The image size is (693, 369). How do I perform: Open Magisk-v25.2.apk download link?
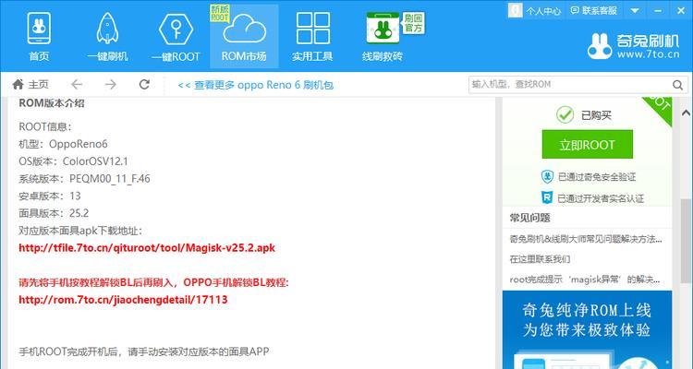click(147, 247)
